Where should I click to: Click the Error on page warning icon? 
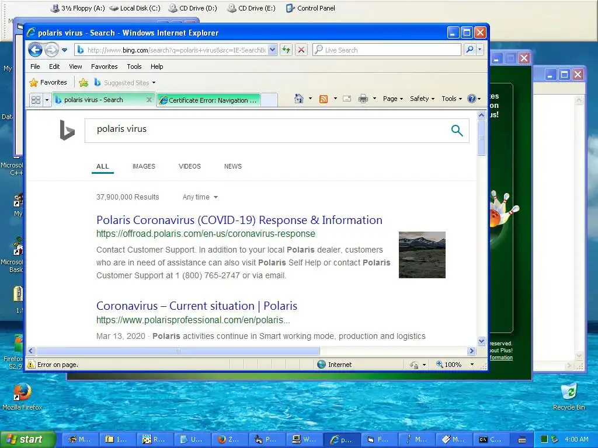32,365
